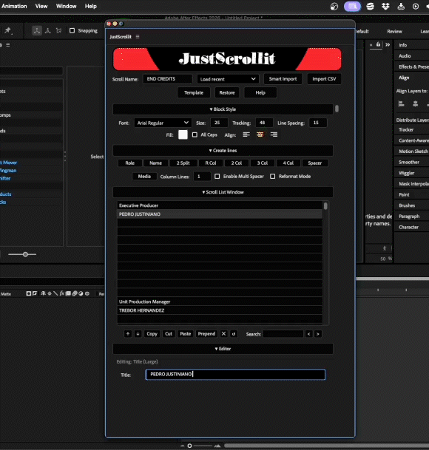Click align horizontal centers icon in Align panel

pyautogui.click(x=415, y=104)
